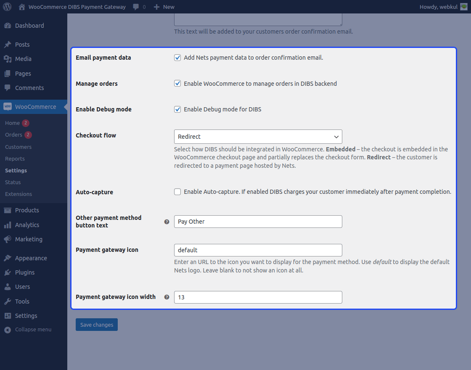Click Howdy, webkul account menu
The height and width of the screenshot is (370, 471).
pos(439,7)
